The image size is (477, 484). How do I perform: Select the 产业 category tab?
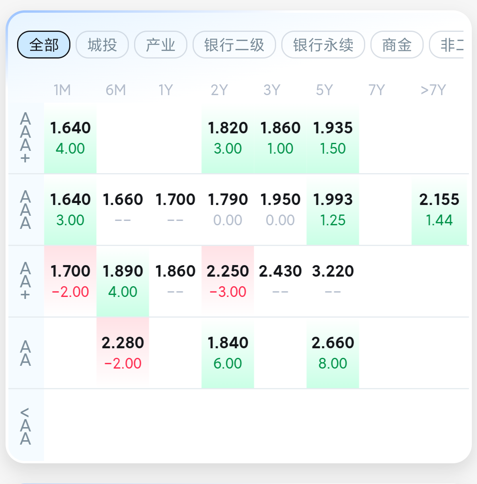(161, 45)
